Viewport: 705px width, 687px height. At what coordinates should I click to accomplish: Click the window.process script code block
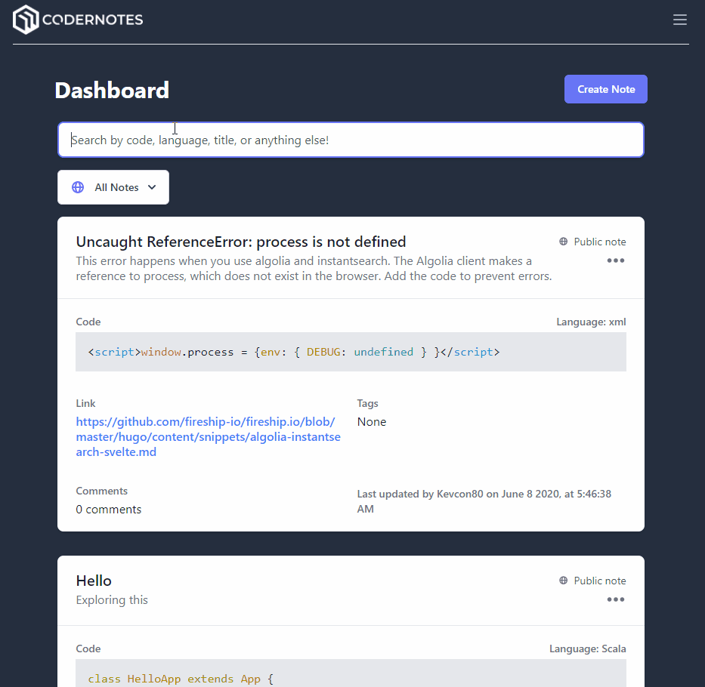[x=351, y=352]
